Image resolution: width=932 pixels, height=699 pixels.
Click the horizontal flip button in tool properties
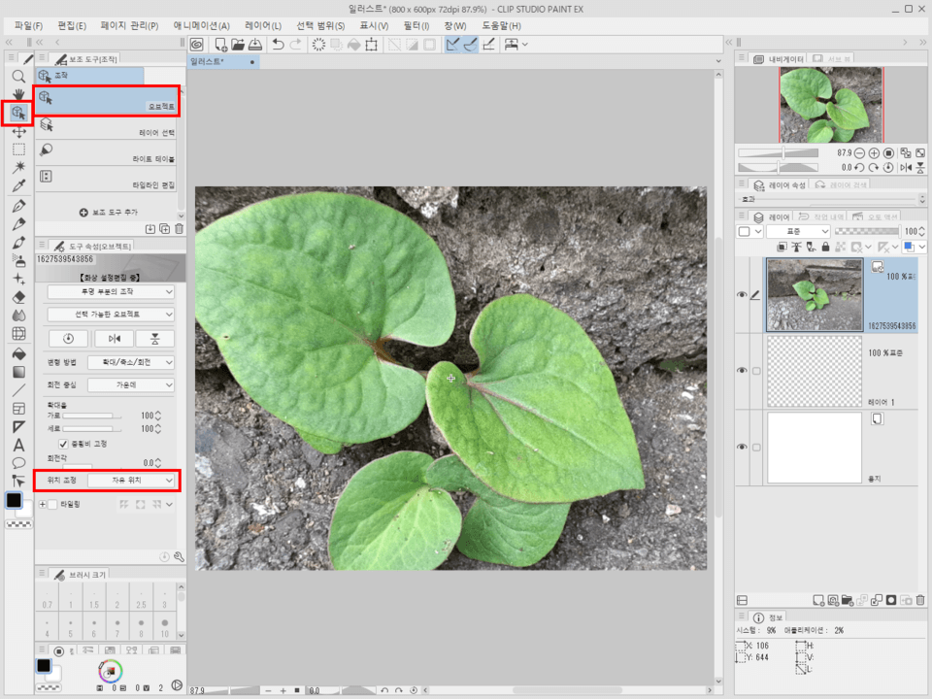pos(114,337)
